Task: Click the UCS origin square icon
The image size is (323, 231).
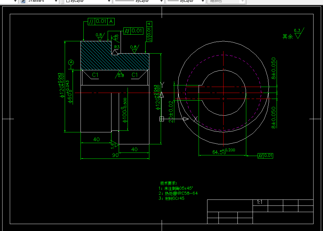Action: click(162, 119)
